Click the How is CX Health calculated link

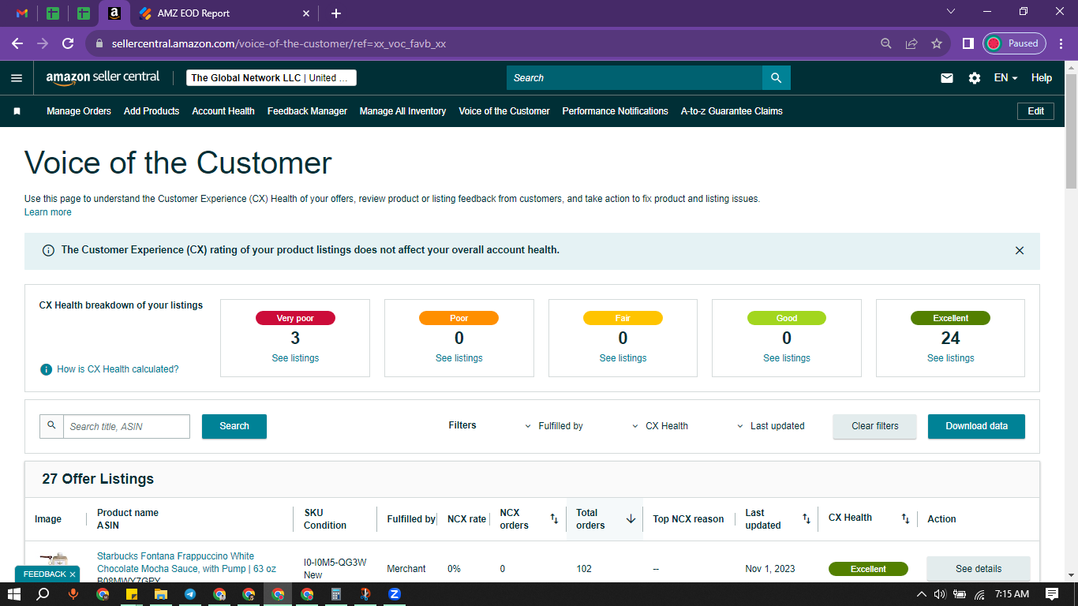pyautogui.click(x=118, y=369)
